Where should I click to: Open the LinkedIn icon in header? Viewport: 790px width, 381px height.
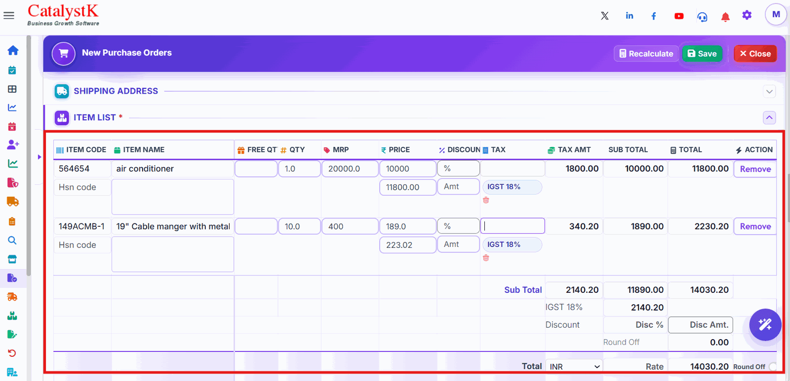630,16
